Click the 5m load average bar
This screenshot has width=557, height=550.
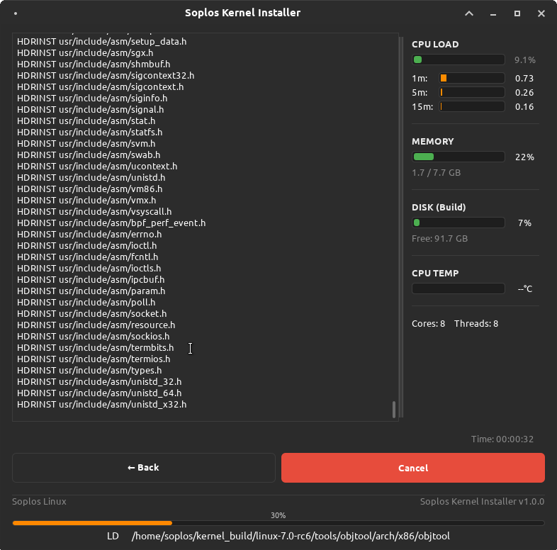coord(472,92)
